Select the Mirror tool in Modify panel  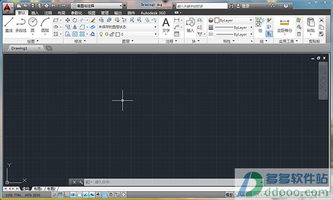(75, 27)
